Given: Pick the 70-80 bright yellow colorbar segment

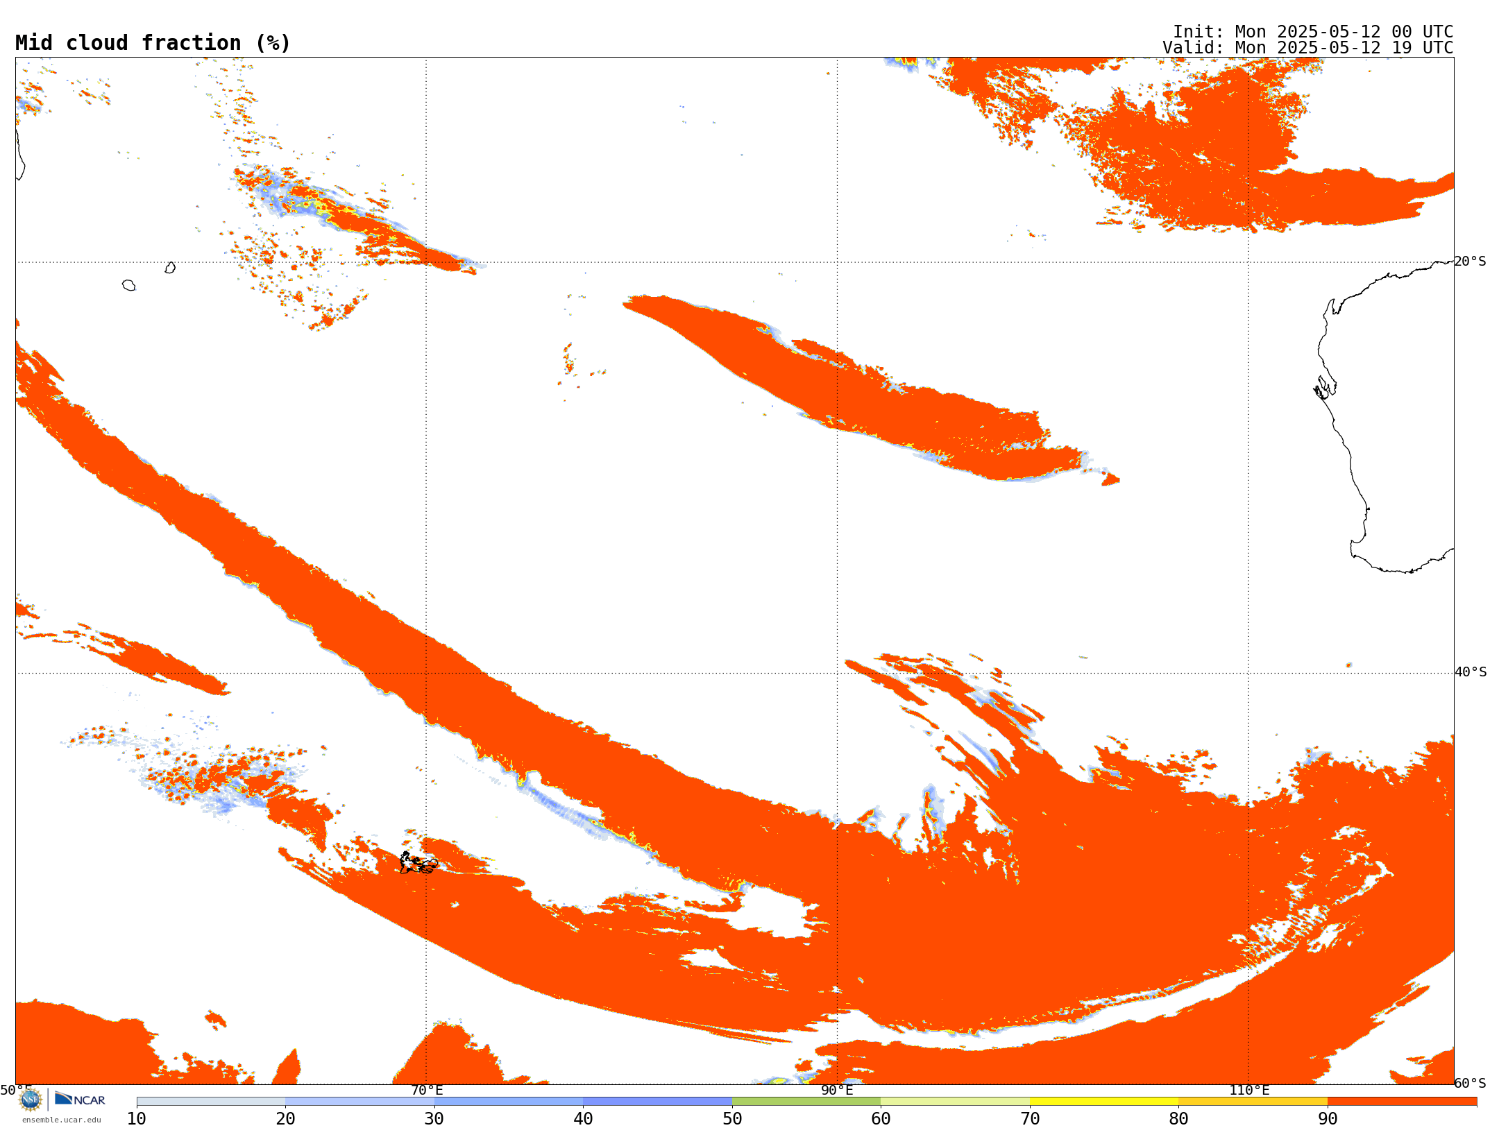Looking at the screenshot, I should [x=1104, y=1102].
